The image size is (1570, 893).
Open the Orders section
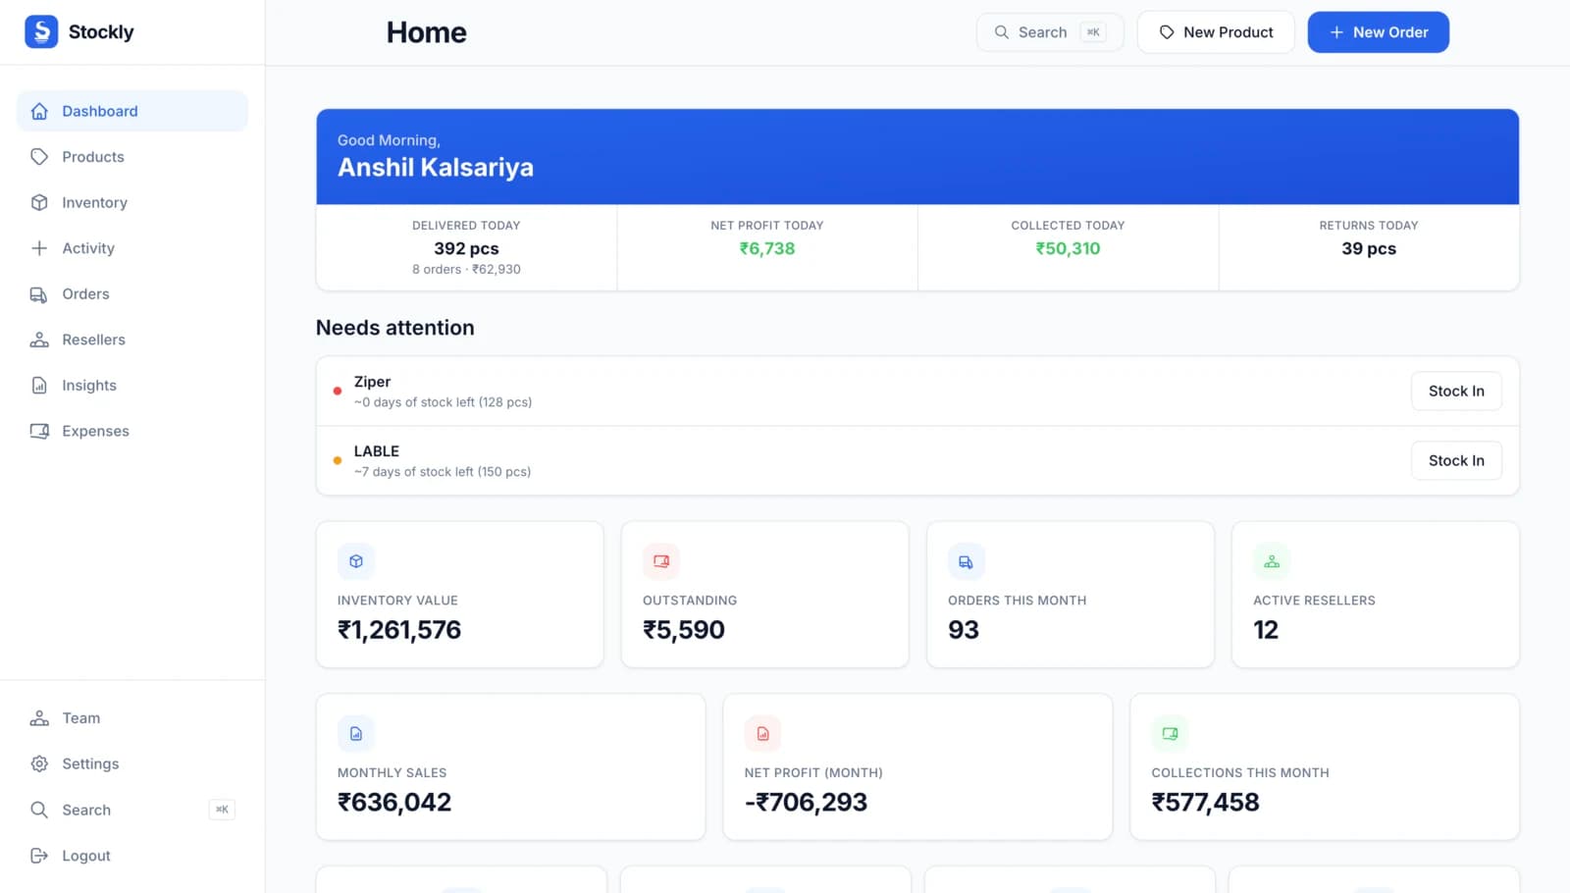(132, 294)
